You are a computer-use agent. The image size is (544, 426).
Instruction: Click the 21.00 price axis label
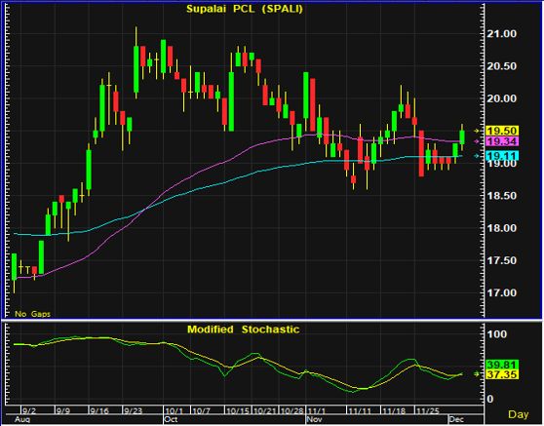tap(502, 34)
